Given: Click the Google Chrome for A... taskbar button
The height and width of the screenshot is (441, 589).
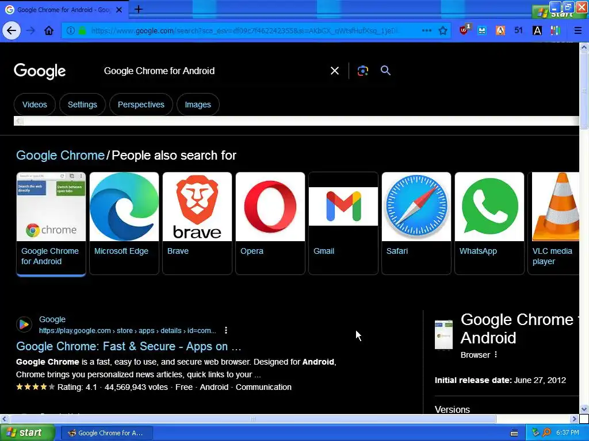Looking at the screenshot, I should [x=106, y=433].
